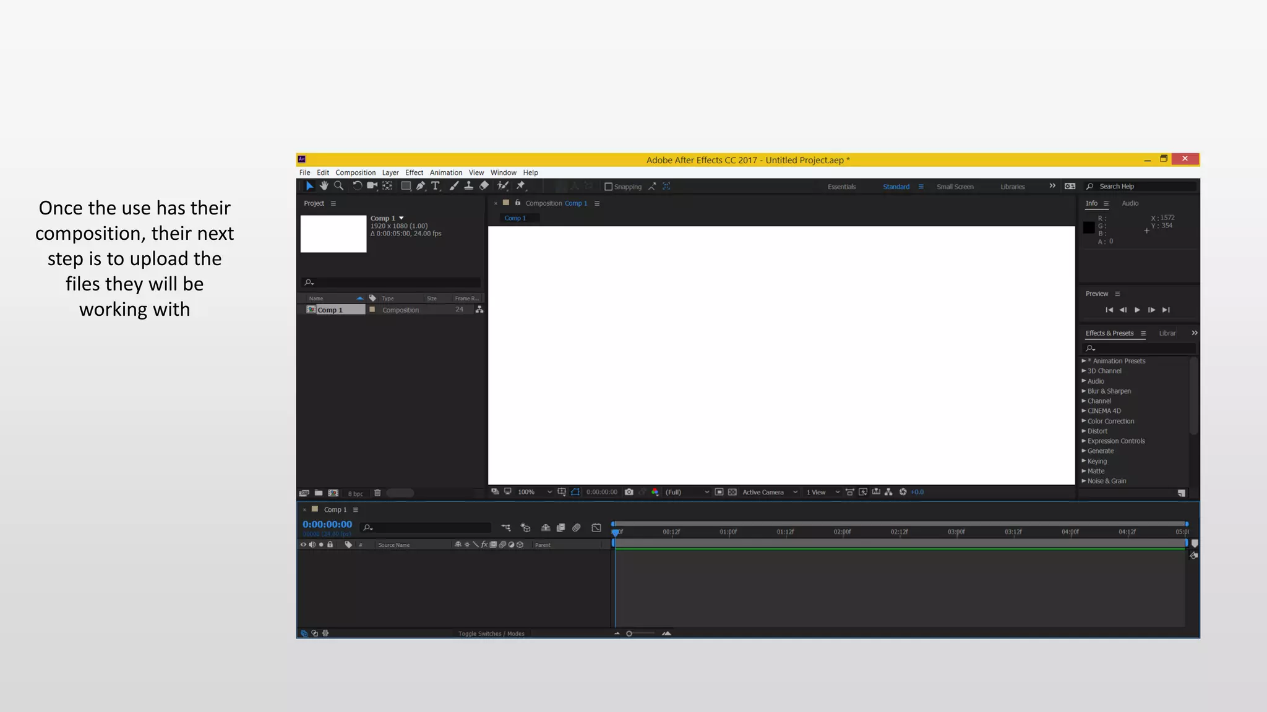Click the new folder icon in Project panel
Viewport: 1267px width, 712px height.
click(x=319, y=493)
